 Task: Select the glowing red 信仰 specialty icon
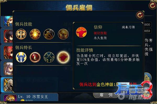tap(63, 57)
